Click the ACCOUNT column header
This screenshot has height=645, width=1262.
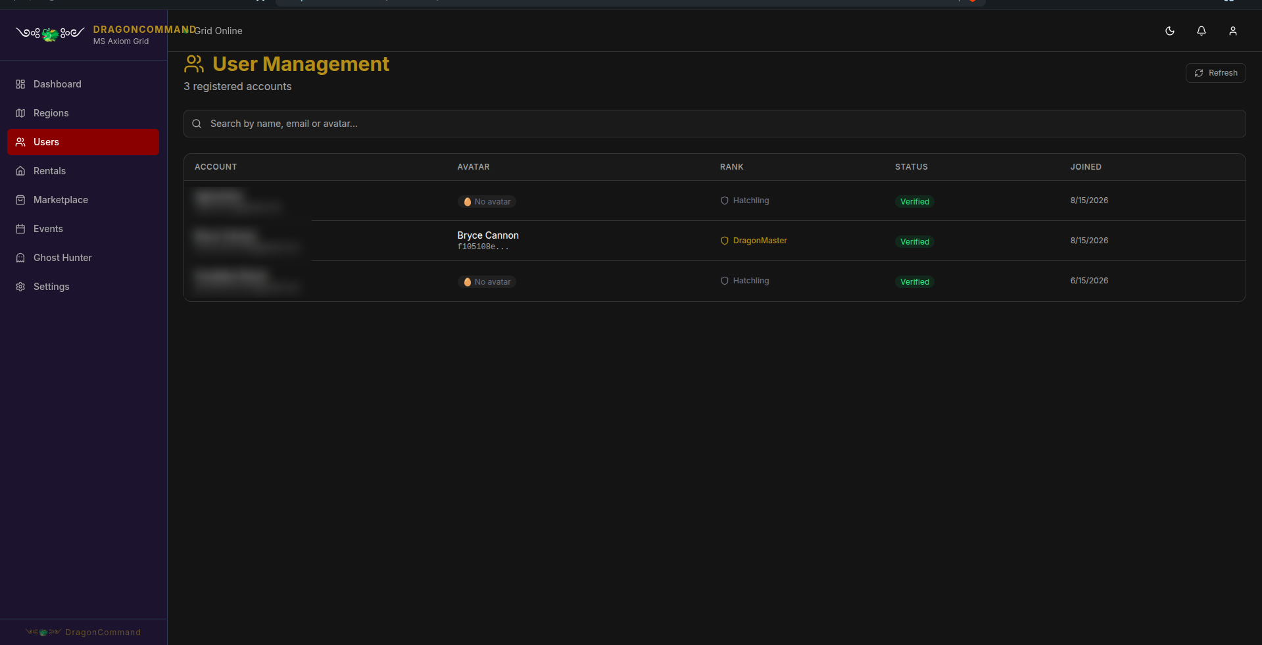(216, 167)
